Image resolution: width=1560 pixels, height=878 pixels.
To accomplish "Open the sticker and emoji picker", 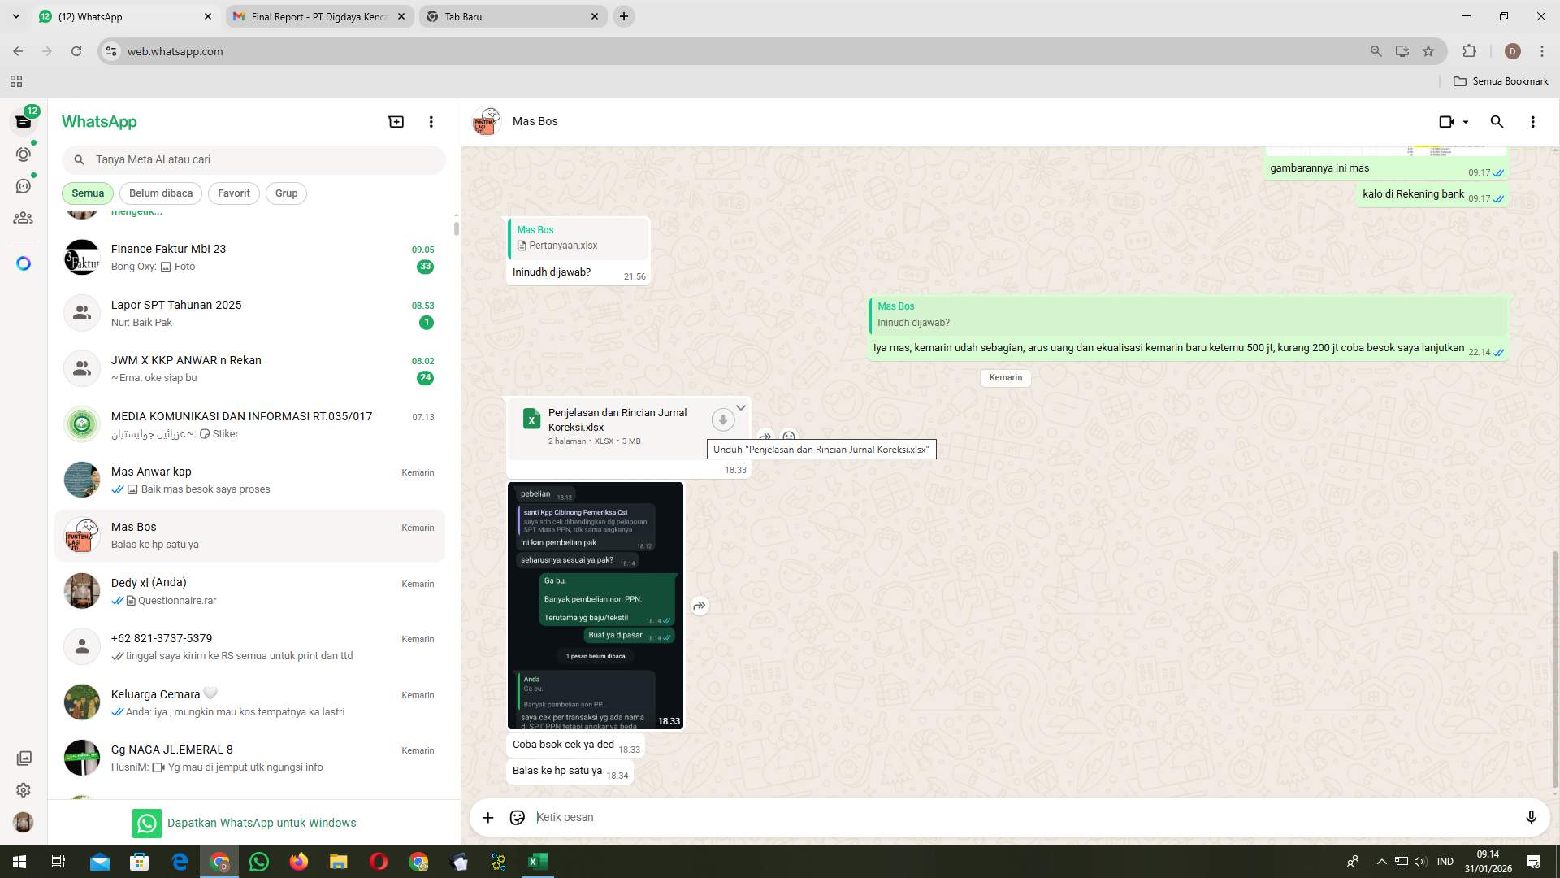I will click(517, 817).
